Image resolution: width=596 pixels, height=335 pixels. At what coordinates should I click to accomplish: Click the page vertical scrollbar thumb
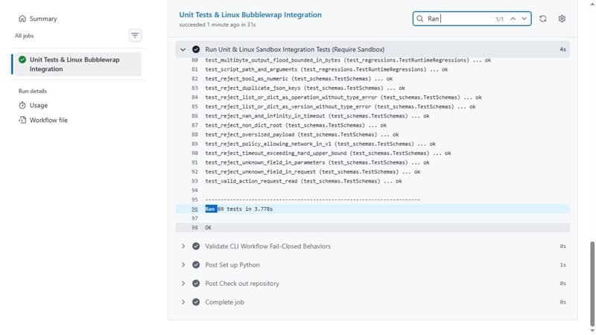click(592, 284)
